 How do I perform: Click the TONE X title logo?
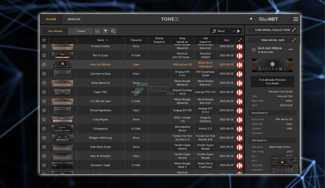point(170,19)
